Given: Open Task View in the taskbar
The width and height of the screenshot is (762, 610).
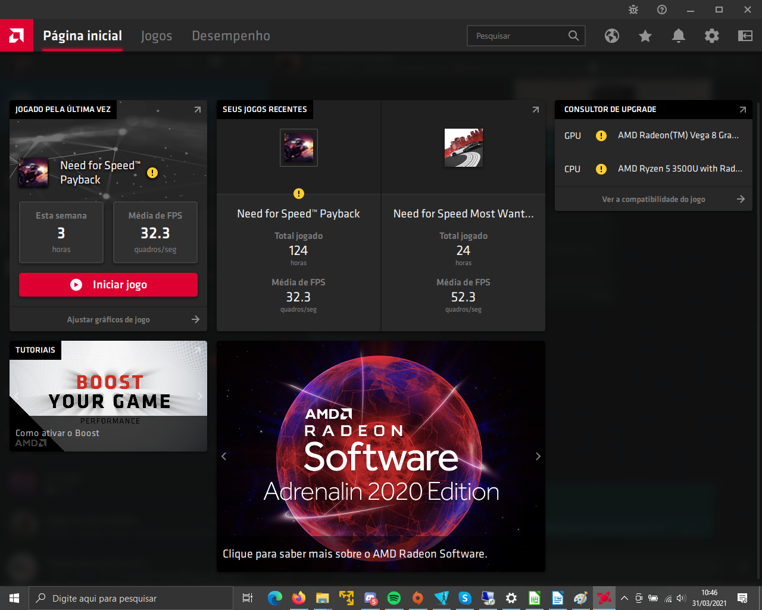Looking at the screenshot, I should pos(248,598).
